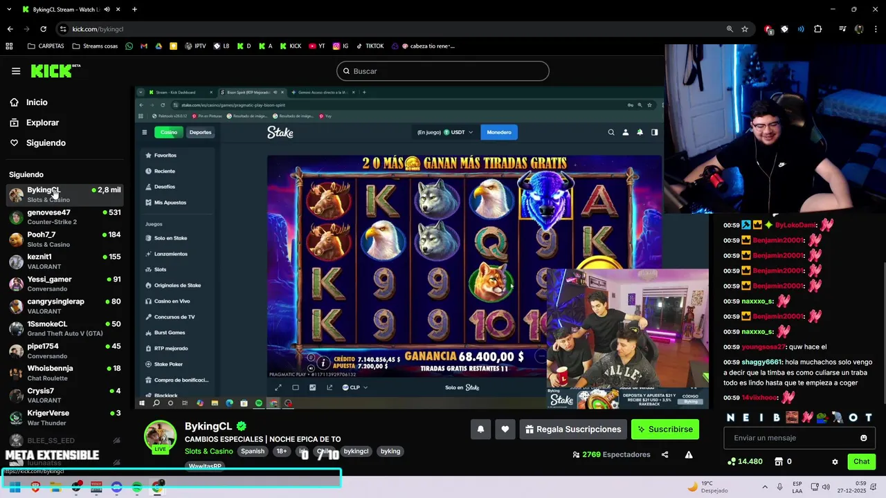This screenshot has width=886, height=498.
Task: Open Explorar in Kick sidebar
Action: (x=42, y=122)
